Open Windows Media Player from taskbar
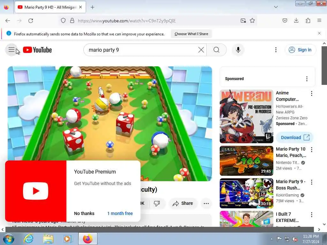 68,239
